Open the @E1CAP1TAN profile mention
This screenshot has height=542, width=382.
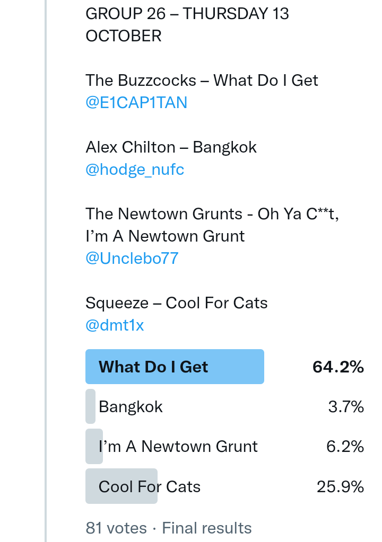136,102
